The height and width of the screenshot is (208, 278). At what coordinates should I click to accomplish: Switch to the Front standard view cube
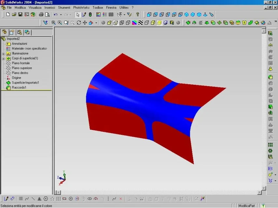[x=149, y=14]
